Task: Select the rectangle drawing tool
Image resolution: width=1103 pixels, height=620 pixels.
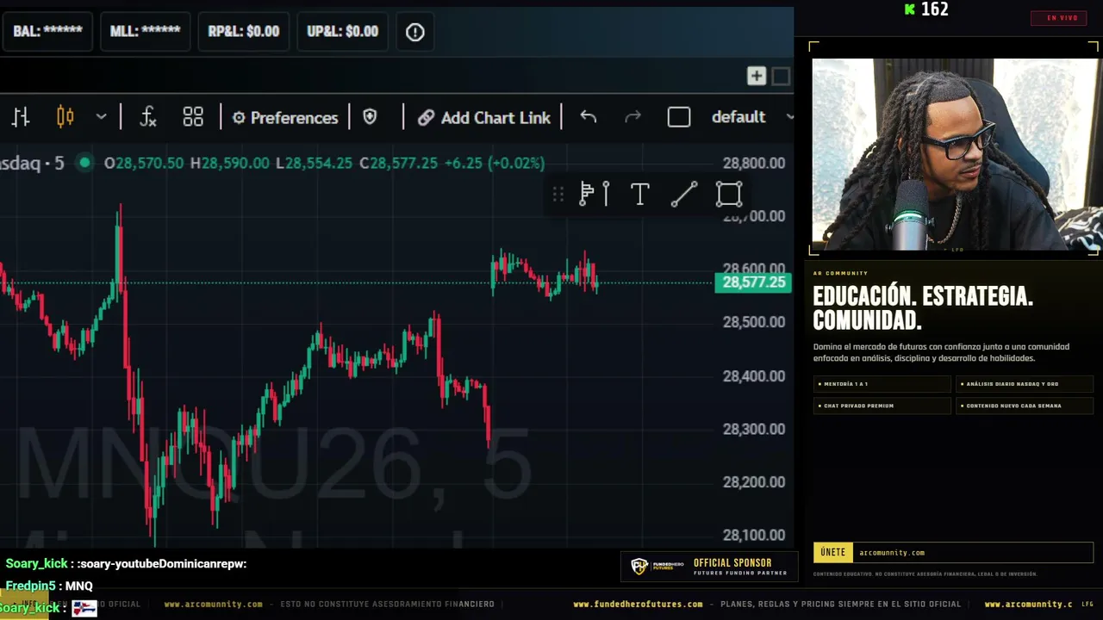Action: click(x=729, y=195)
